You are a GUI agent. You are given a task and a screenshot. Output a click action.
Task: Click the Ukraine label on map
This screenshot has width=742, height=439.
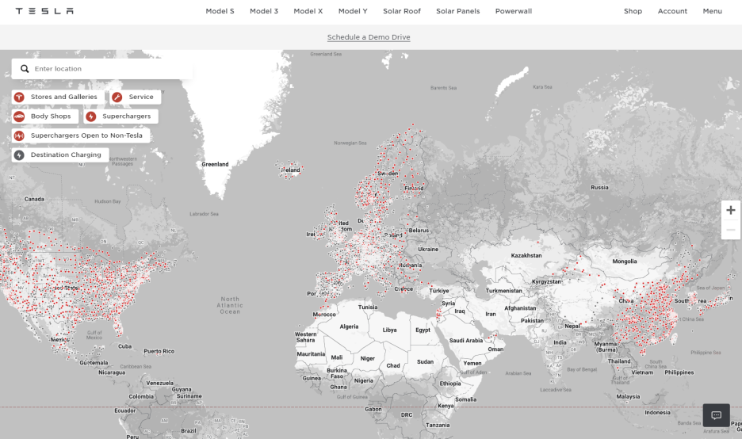(428, 250)
